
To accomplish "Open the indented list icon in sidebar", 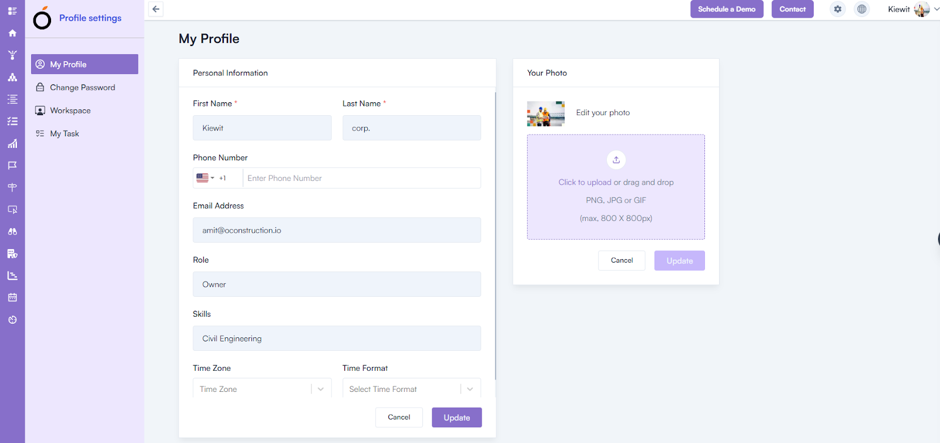I will [x=12, y=99].
